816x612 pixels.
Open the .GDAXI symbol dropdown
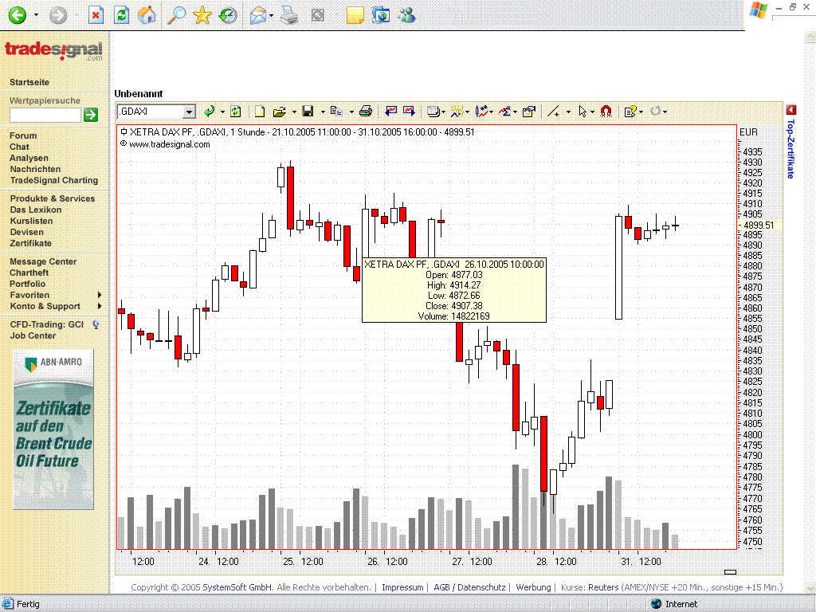189,112
